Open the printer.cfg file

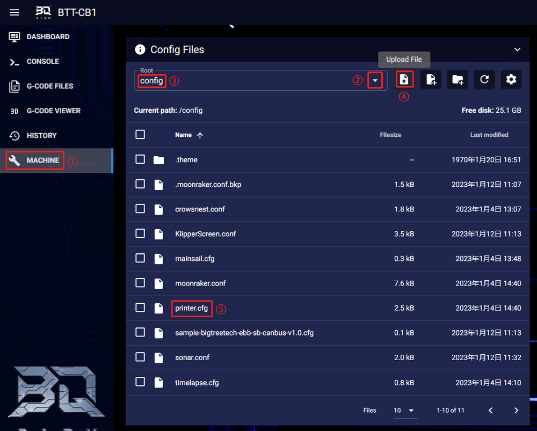pos(191,308)
